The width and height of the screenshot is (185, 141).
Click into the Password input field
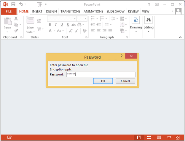click(x=101, y=74)
